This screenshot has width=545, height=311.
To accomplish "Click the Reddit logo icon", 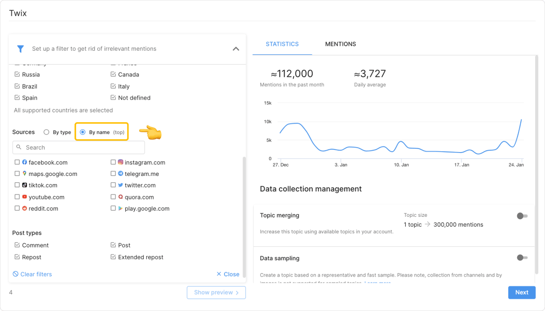I will click(25, 209).
